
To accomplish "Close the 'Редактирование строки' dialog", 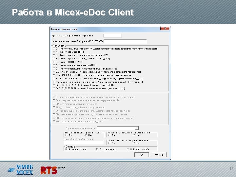I will pos(165,28).
